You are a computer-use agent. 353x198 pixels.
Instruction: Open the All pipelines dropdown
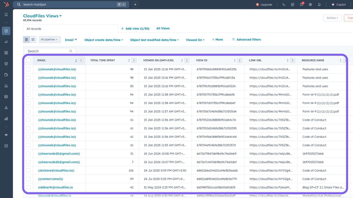[x=49, y=39]
